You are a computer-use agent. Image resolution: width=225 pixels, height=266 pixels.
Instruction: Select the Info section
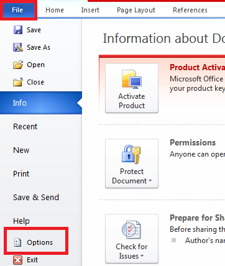[41, 103]
